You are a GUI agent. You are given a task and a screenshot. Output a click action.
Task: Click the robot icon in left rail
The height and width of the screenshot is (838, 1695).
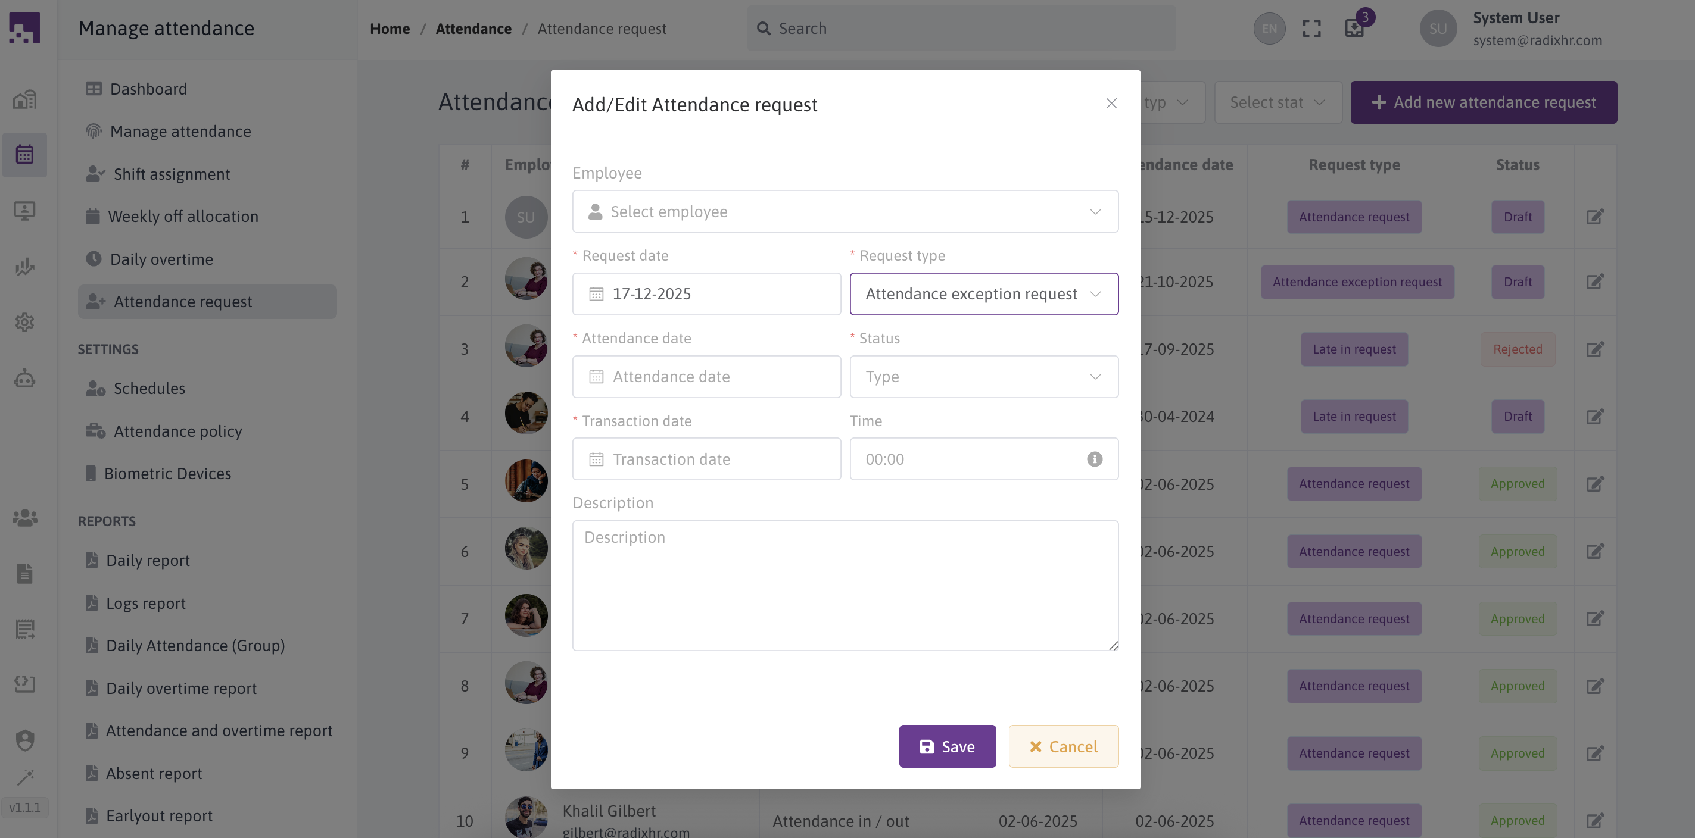click(24, 378)
